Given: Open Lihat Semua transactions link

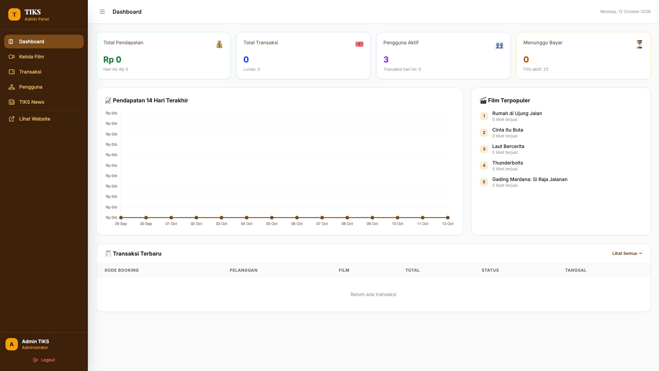Looking at the screenshot, I should coord(627,254).
